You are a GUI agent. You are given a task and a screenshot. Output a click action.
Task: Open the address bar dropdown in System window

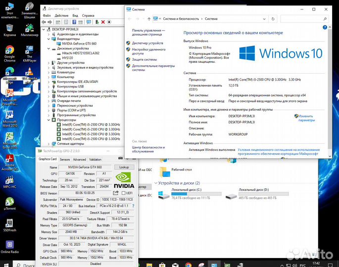[264, 19]
